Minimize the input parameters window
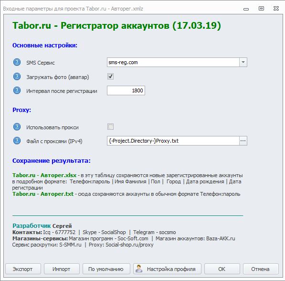285x281 pixels. (246, 9)
